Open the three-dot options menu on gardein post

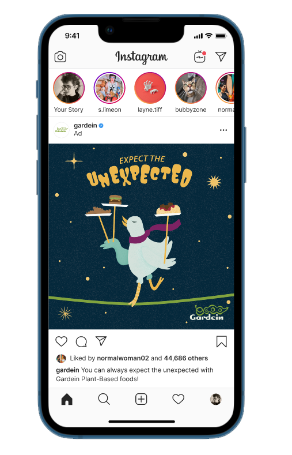pyautogui.click(x=223, y=130)
